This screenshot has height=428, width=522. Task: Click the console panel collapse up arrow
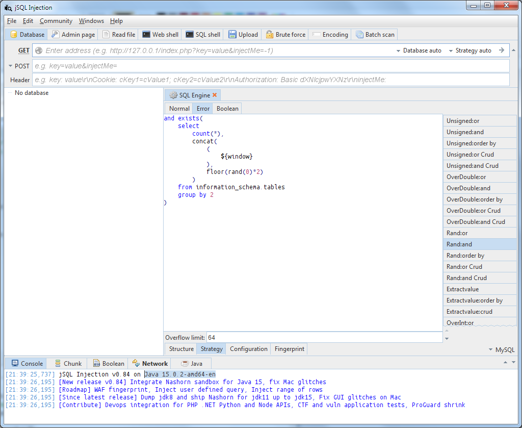(505, 362)
